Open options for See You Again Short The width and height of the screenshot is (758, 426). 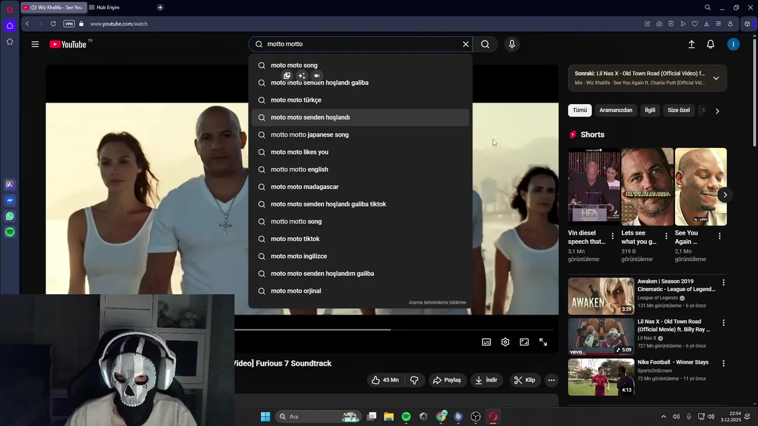(720, 235)
